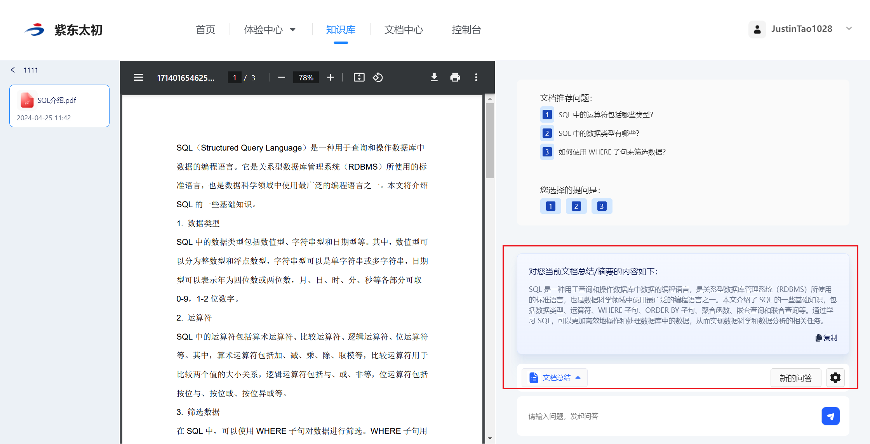Expand the 体验中心 dropdown menu
870x444 pixels.
pyautogui.click(x=270, y=29)
